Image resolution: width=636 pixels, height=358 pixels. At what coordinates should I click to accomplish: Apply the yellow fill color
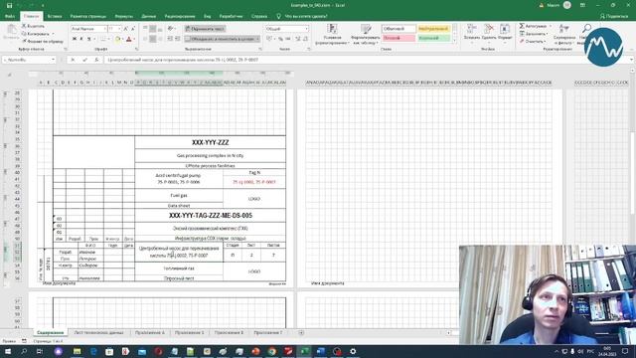coord(117,40)
